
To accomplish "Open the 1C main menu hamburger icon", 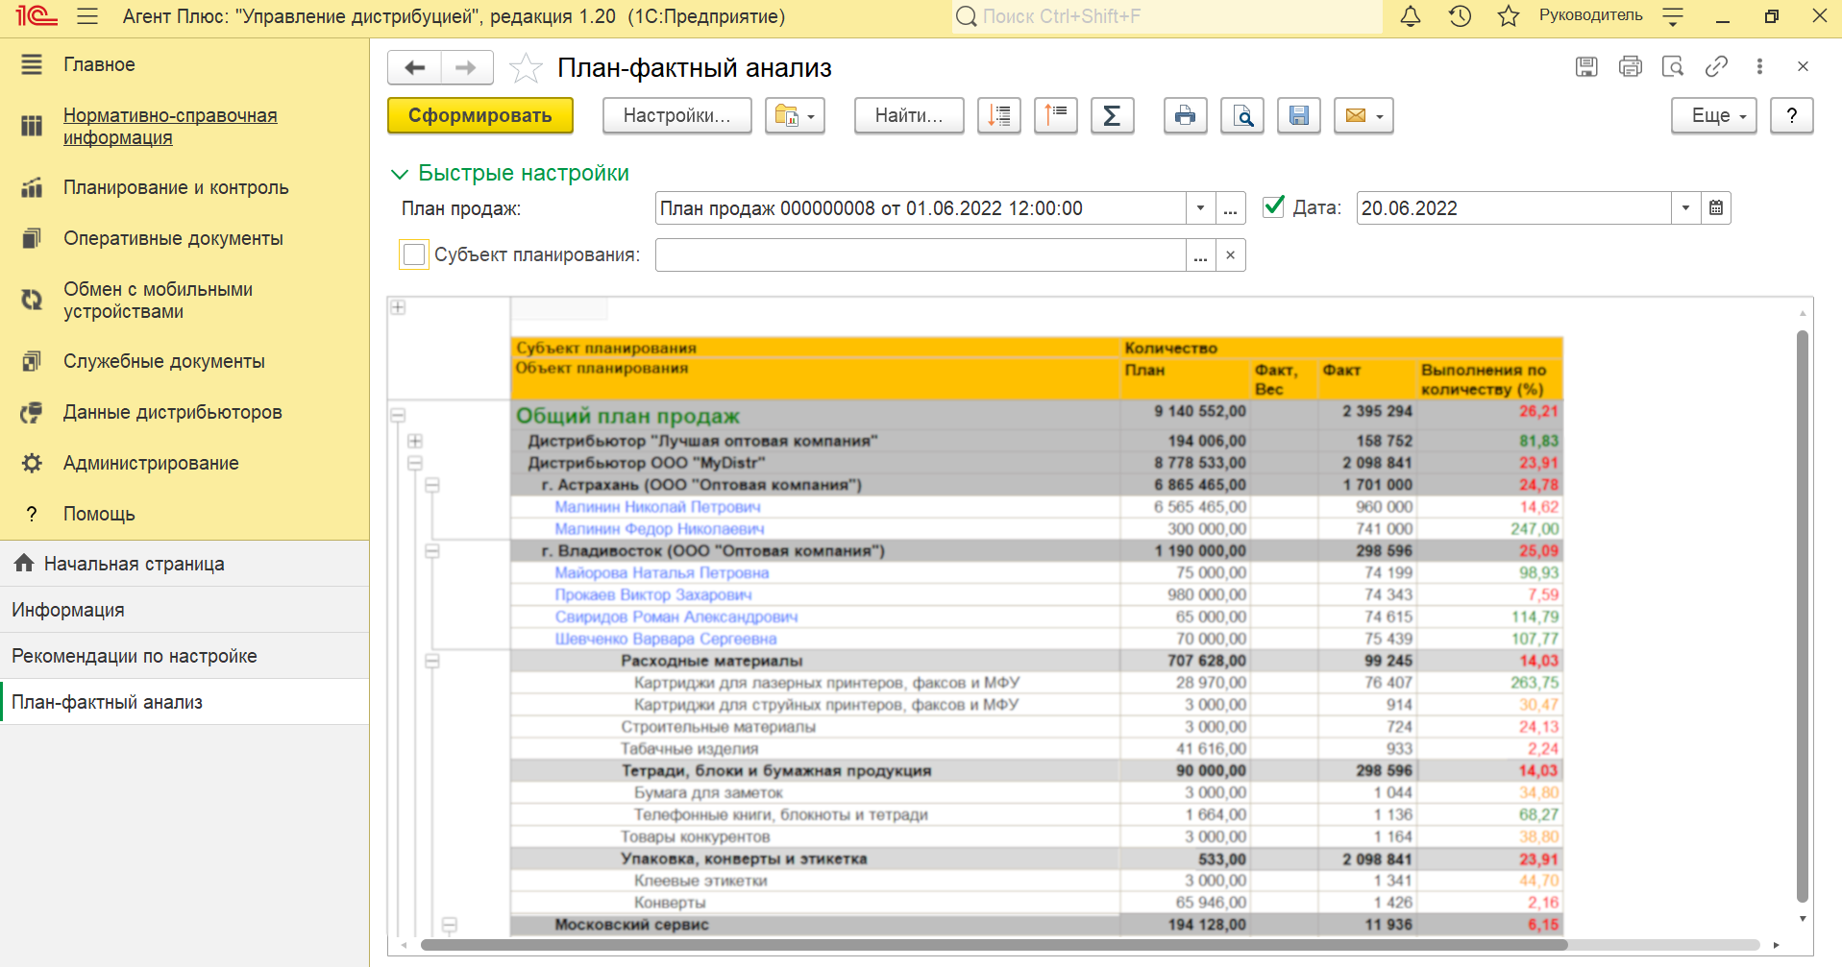I will [87, 16].
